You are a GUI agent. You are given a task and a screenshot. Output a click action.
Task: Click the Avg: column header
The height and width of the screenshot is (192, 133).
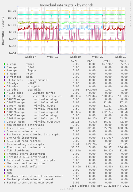[x=107, y=61]
